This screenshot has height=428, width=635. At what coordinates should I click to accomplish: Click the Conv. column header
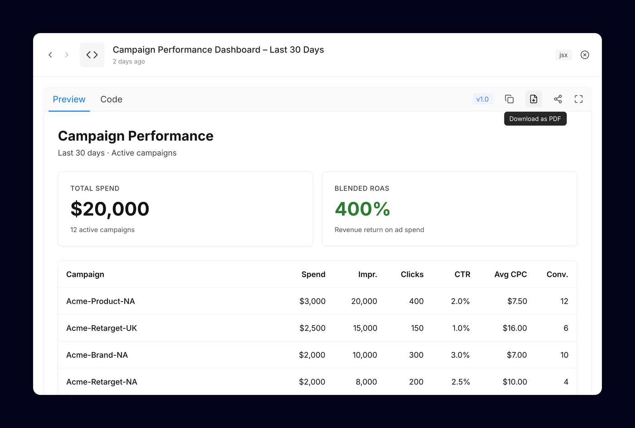pos(557,274)
